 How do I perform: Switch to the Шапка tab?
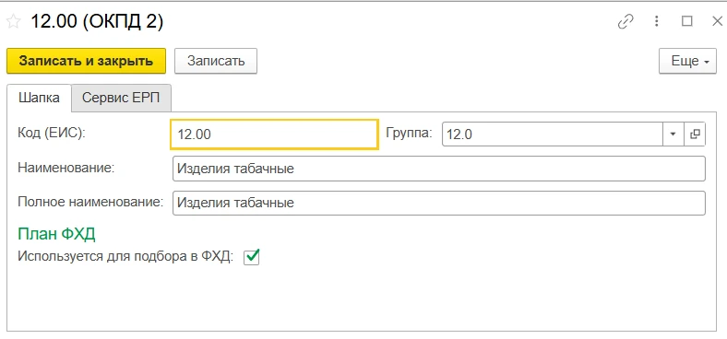click(x=39, y=98)
